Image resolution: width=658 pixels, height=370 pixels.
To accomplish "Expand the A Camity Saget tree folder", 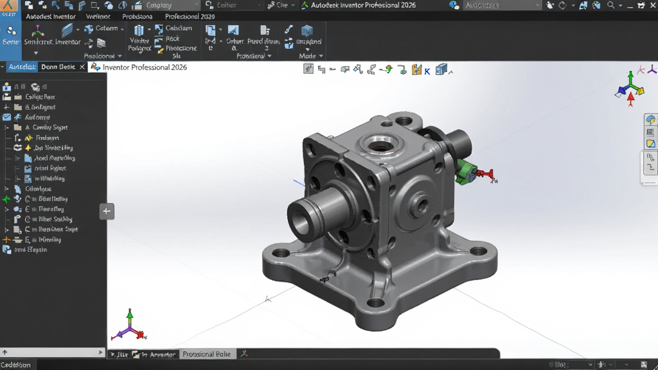I will click(x=6, y=127).
